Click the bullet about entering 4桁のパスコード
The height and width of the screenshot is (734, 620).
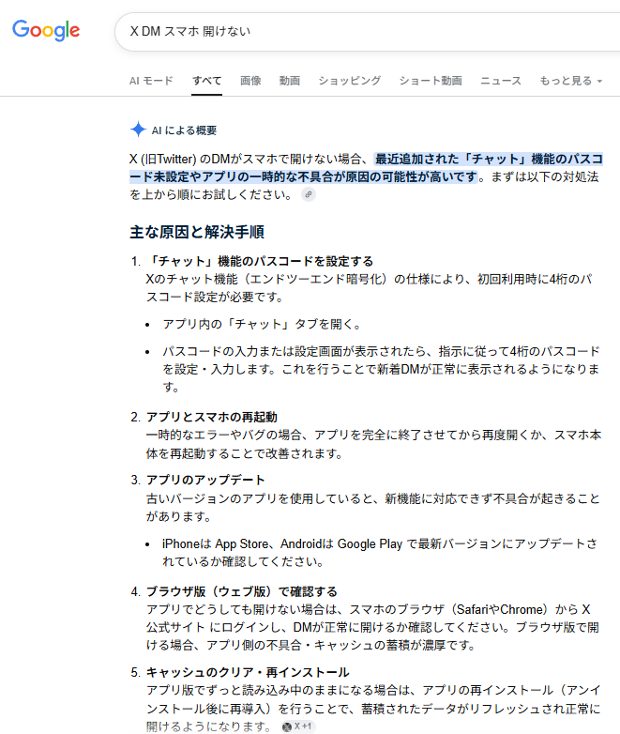click(x=381, y=369)
